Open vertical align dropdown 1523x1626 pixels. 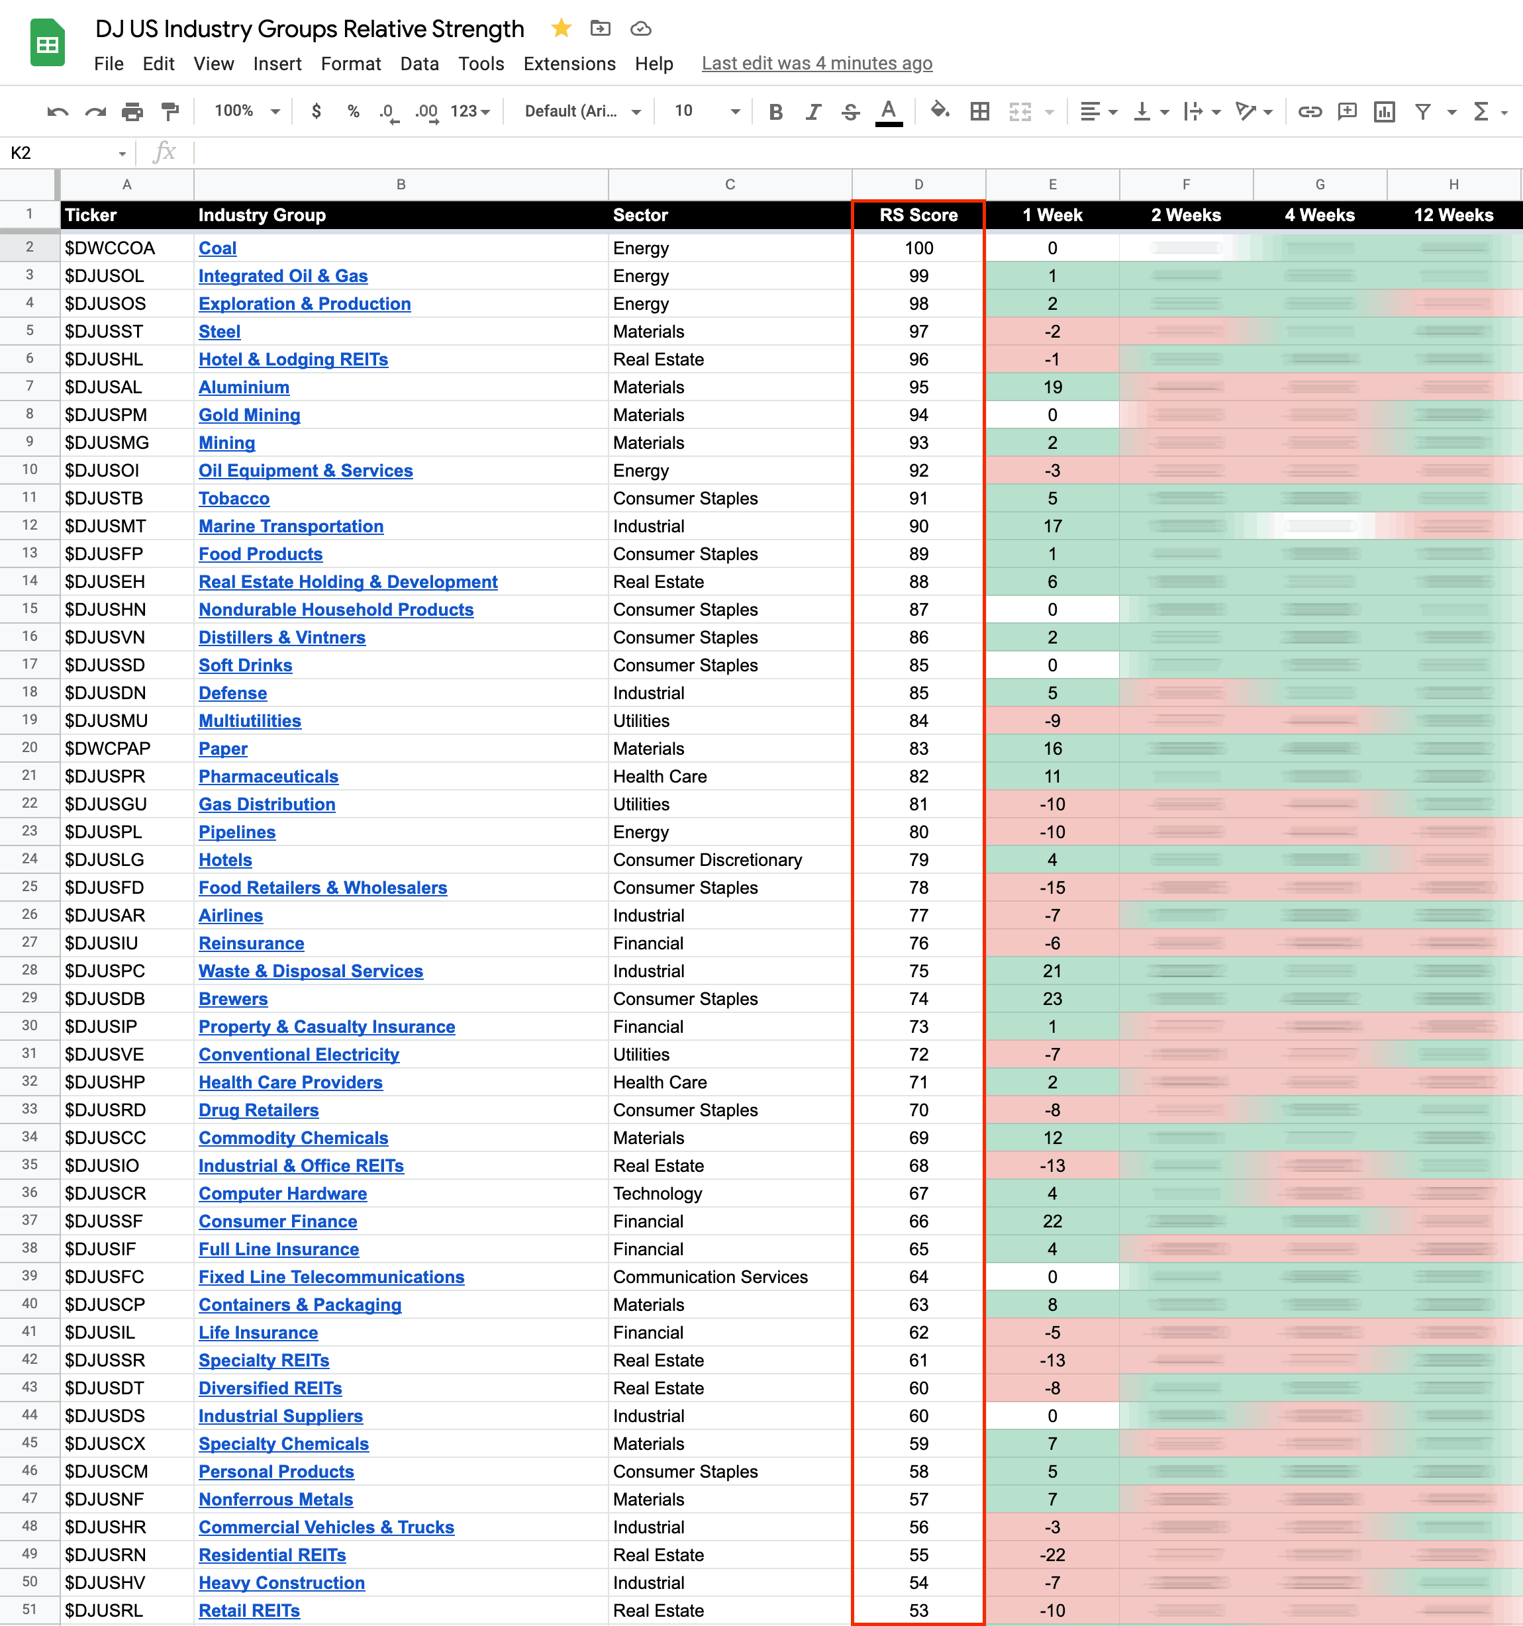[1150, 111]
